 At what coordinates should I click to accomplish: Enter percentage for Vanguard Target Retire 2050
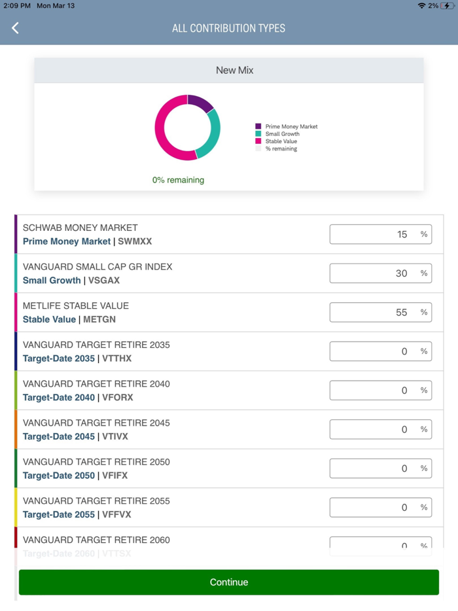coord(380,468)
